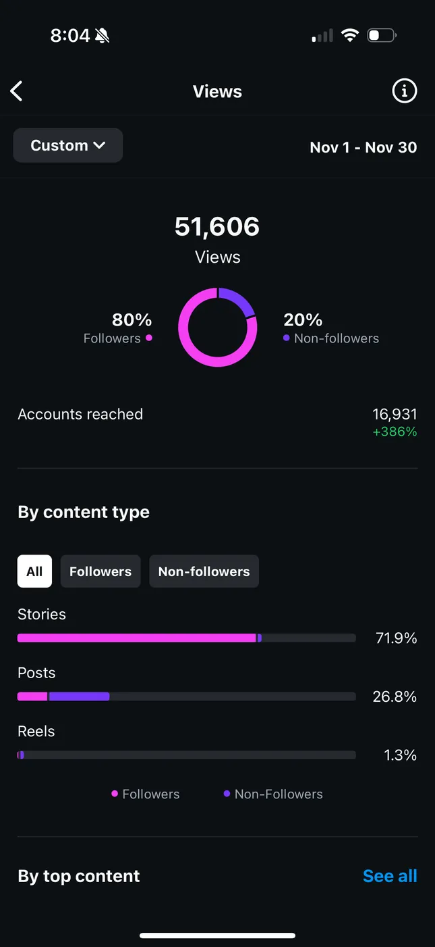Tap the Accounts reached row

[x=217, y=421]
